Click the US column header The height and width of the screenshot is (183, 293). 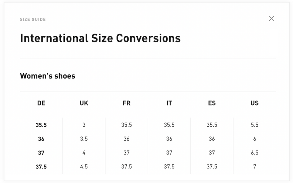click(255, 103)
